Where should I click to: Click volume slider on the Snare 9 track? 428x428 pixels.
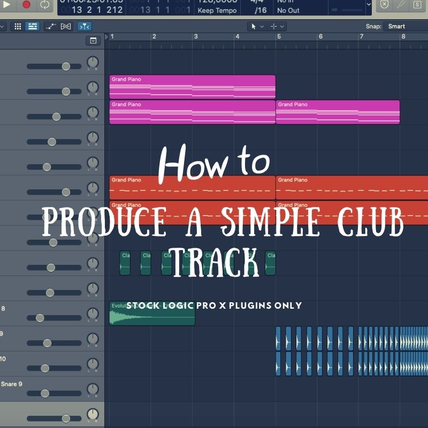click(54, 393)
